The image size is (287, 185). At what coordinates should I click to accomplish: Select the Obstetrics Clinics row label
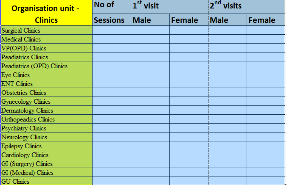pos(24,93)
